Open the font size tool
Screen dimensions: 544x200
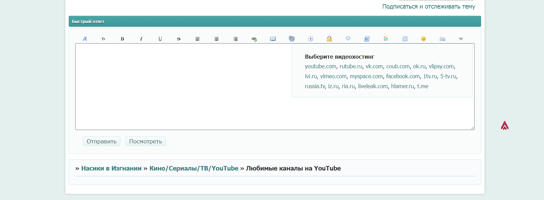(x=103, y=39)
